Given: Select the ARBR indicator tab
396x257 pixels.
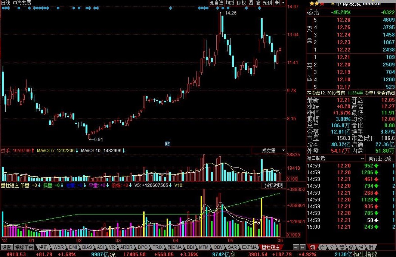Looking at the screenshot, I should (126, 247).
